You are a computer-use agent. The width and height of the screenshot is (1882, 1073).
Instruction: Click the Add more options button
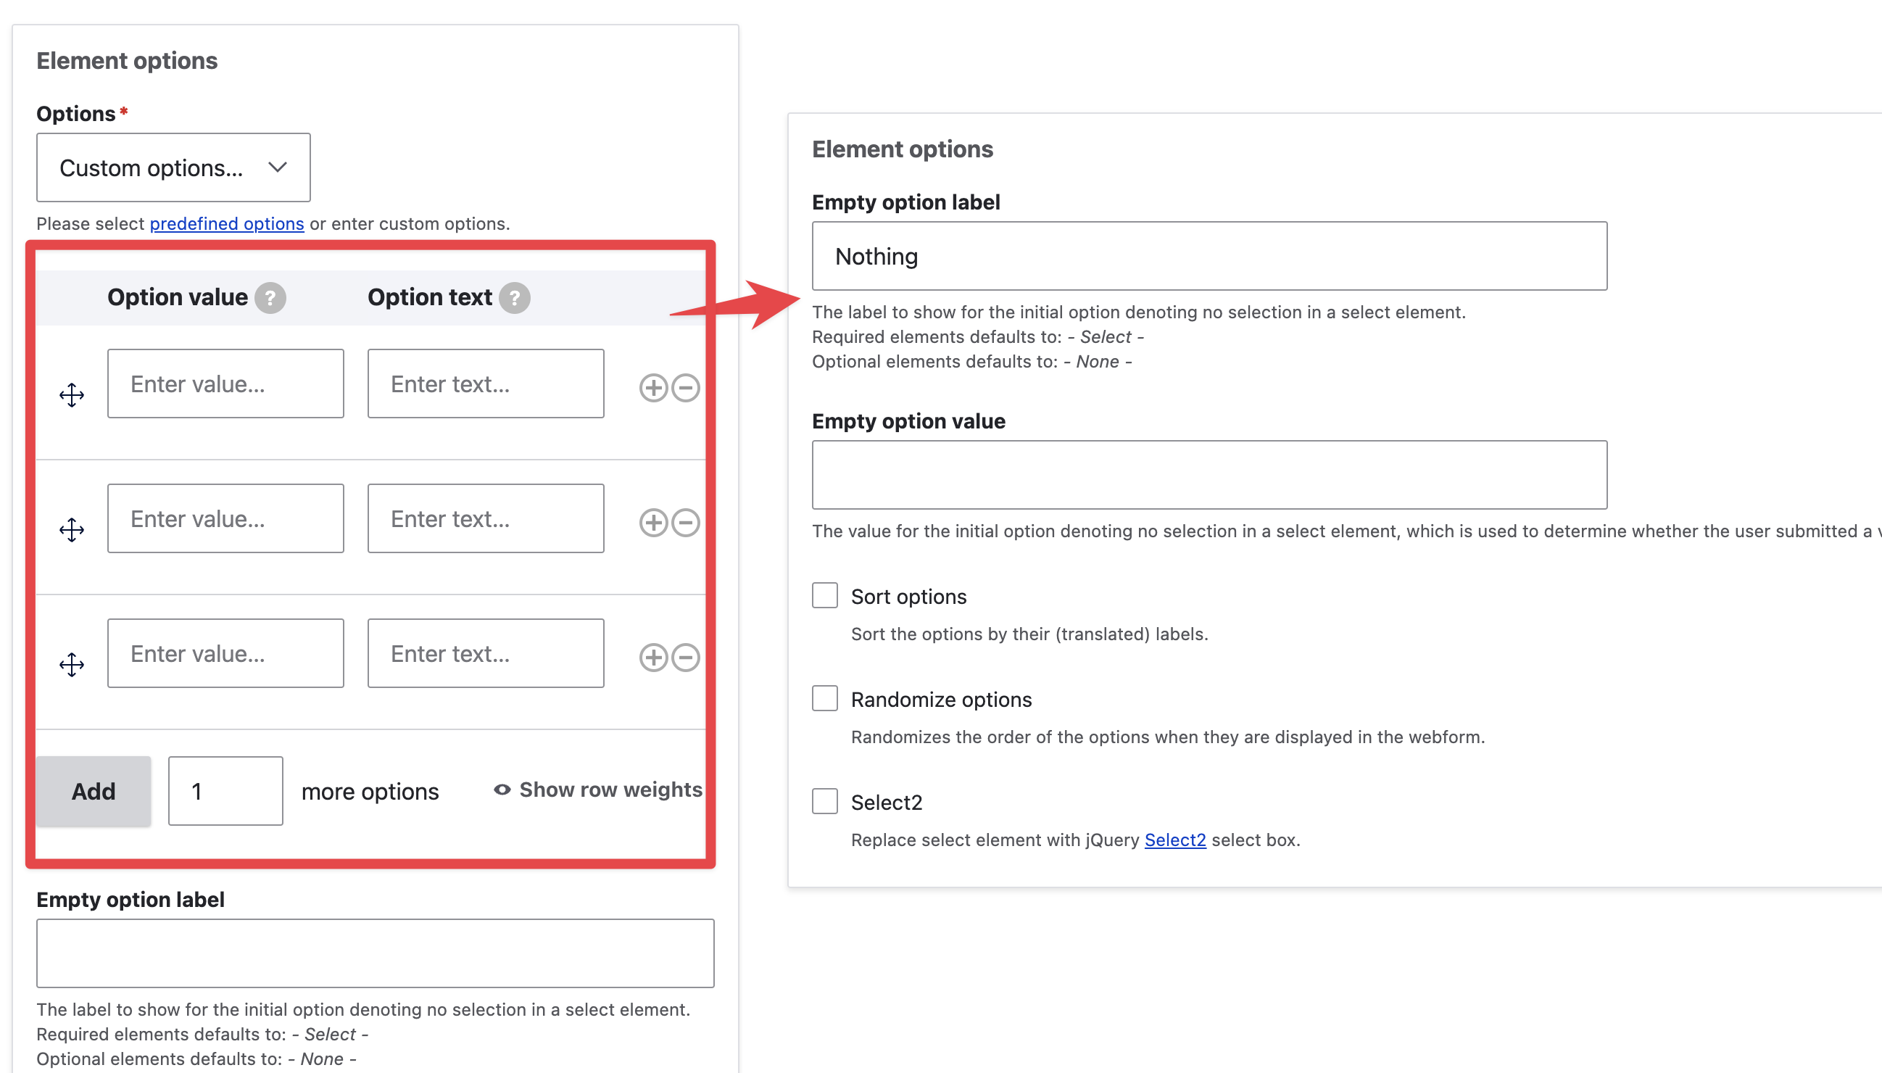click(94, 790)
